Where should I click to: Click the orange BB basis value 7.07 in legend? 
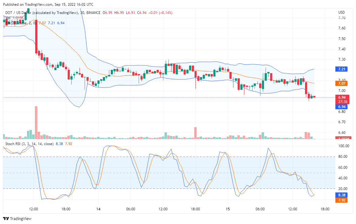42,23
